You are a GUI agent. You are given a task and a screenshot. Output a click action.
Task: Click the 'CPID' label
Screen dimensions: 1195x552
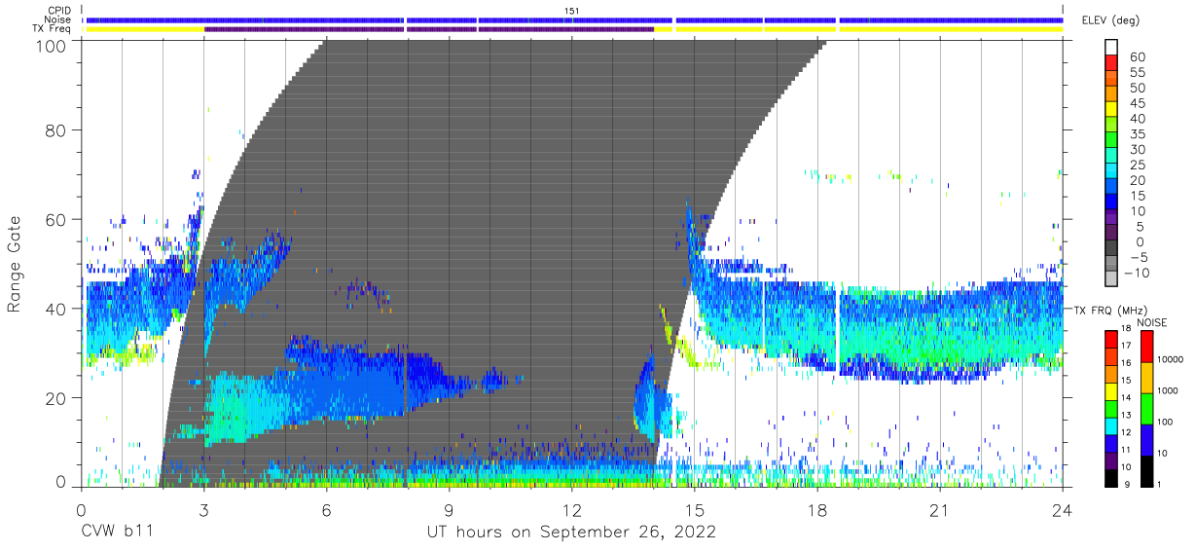pyautogui.click(x=58, y=11)
